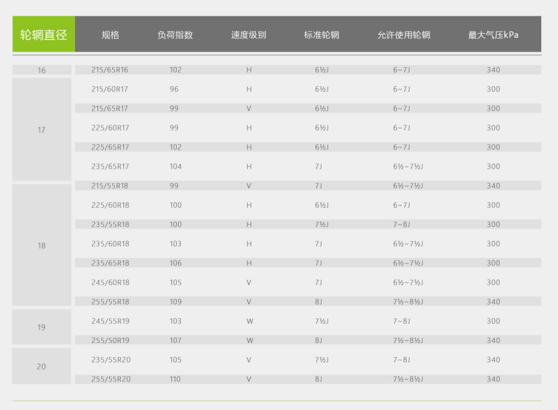Click speed rating W in 245/55R19 row

[x=250, y=321]
